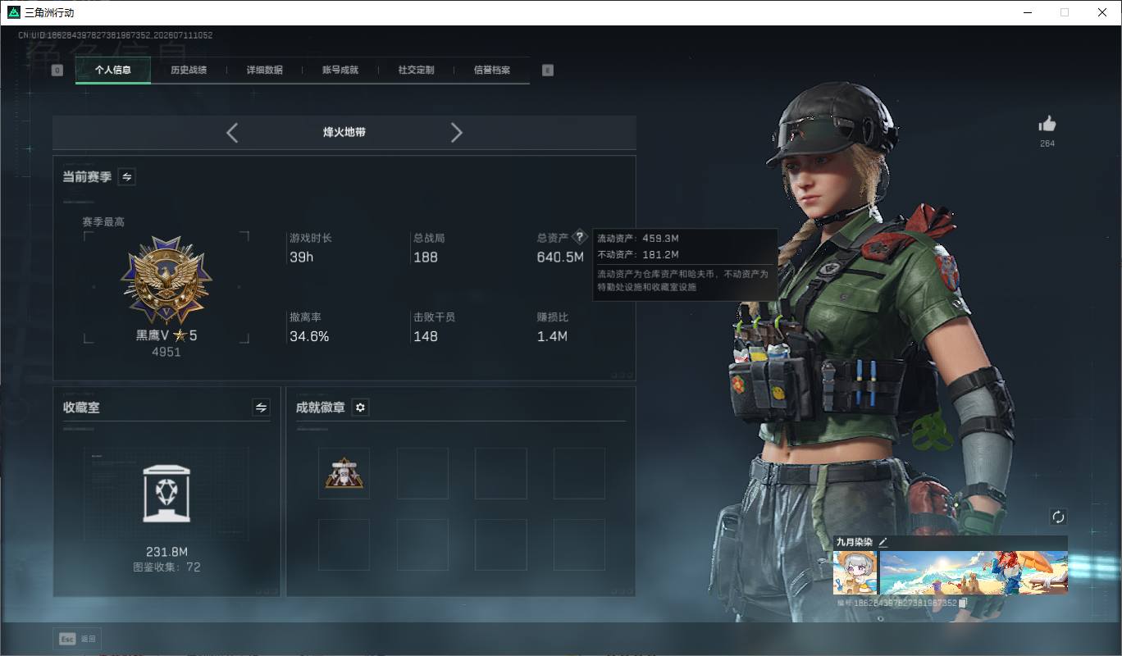
Task: Click the 收藏室 display case icon
Action: tap(166, 493)
